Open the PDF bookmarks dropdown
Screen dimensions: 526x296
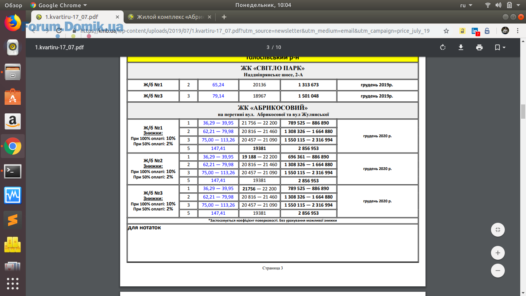[x=500, y=47]
